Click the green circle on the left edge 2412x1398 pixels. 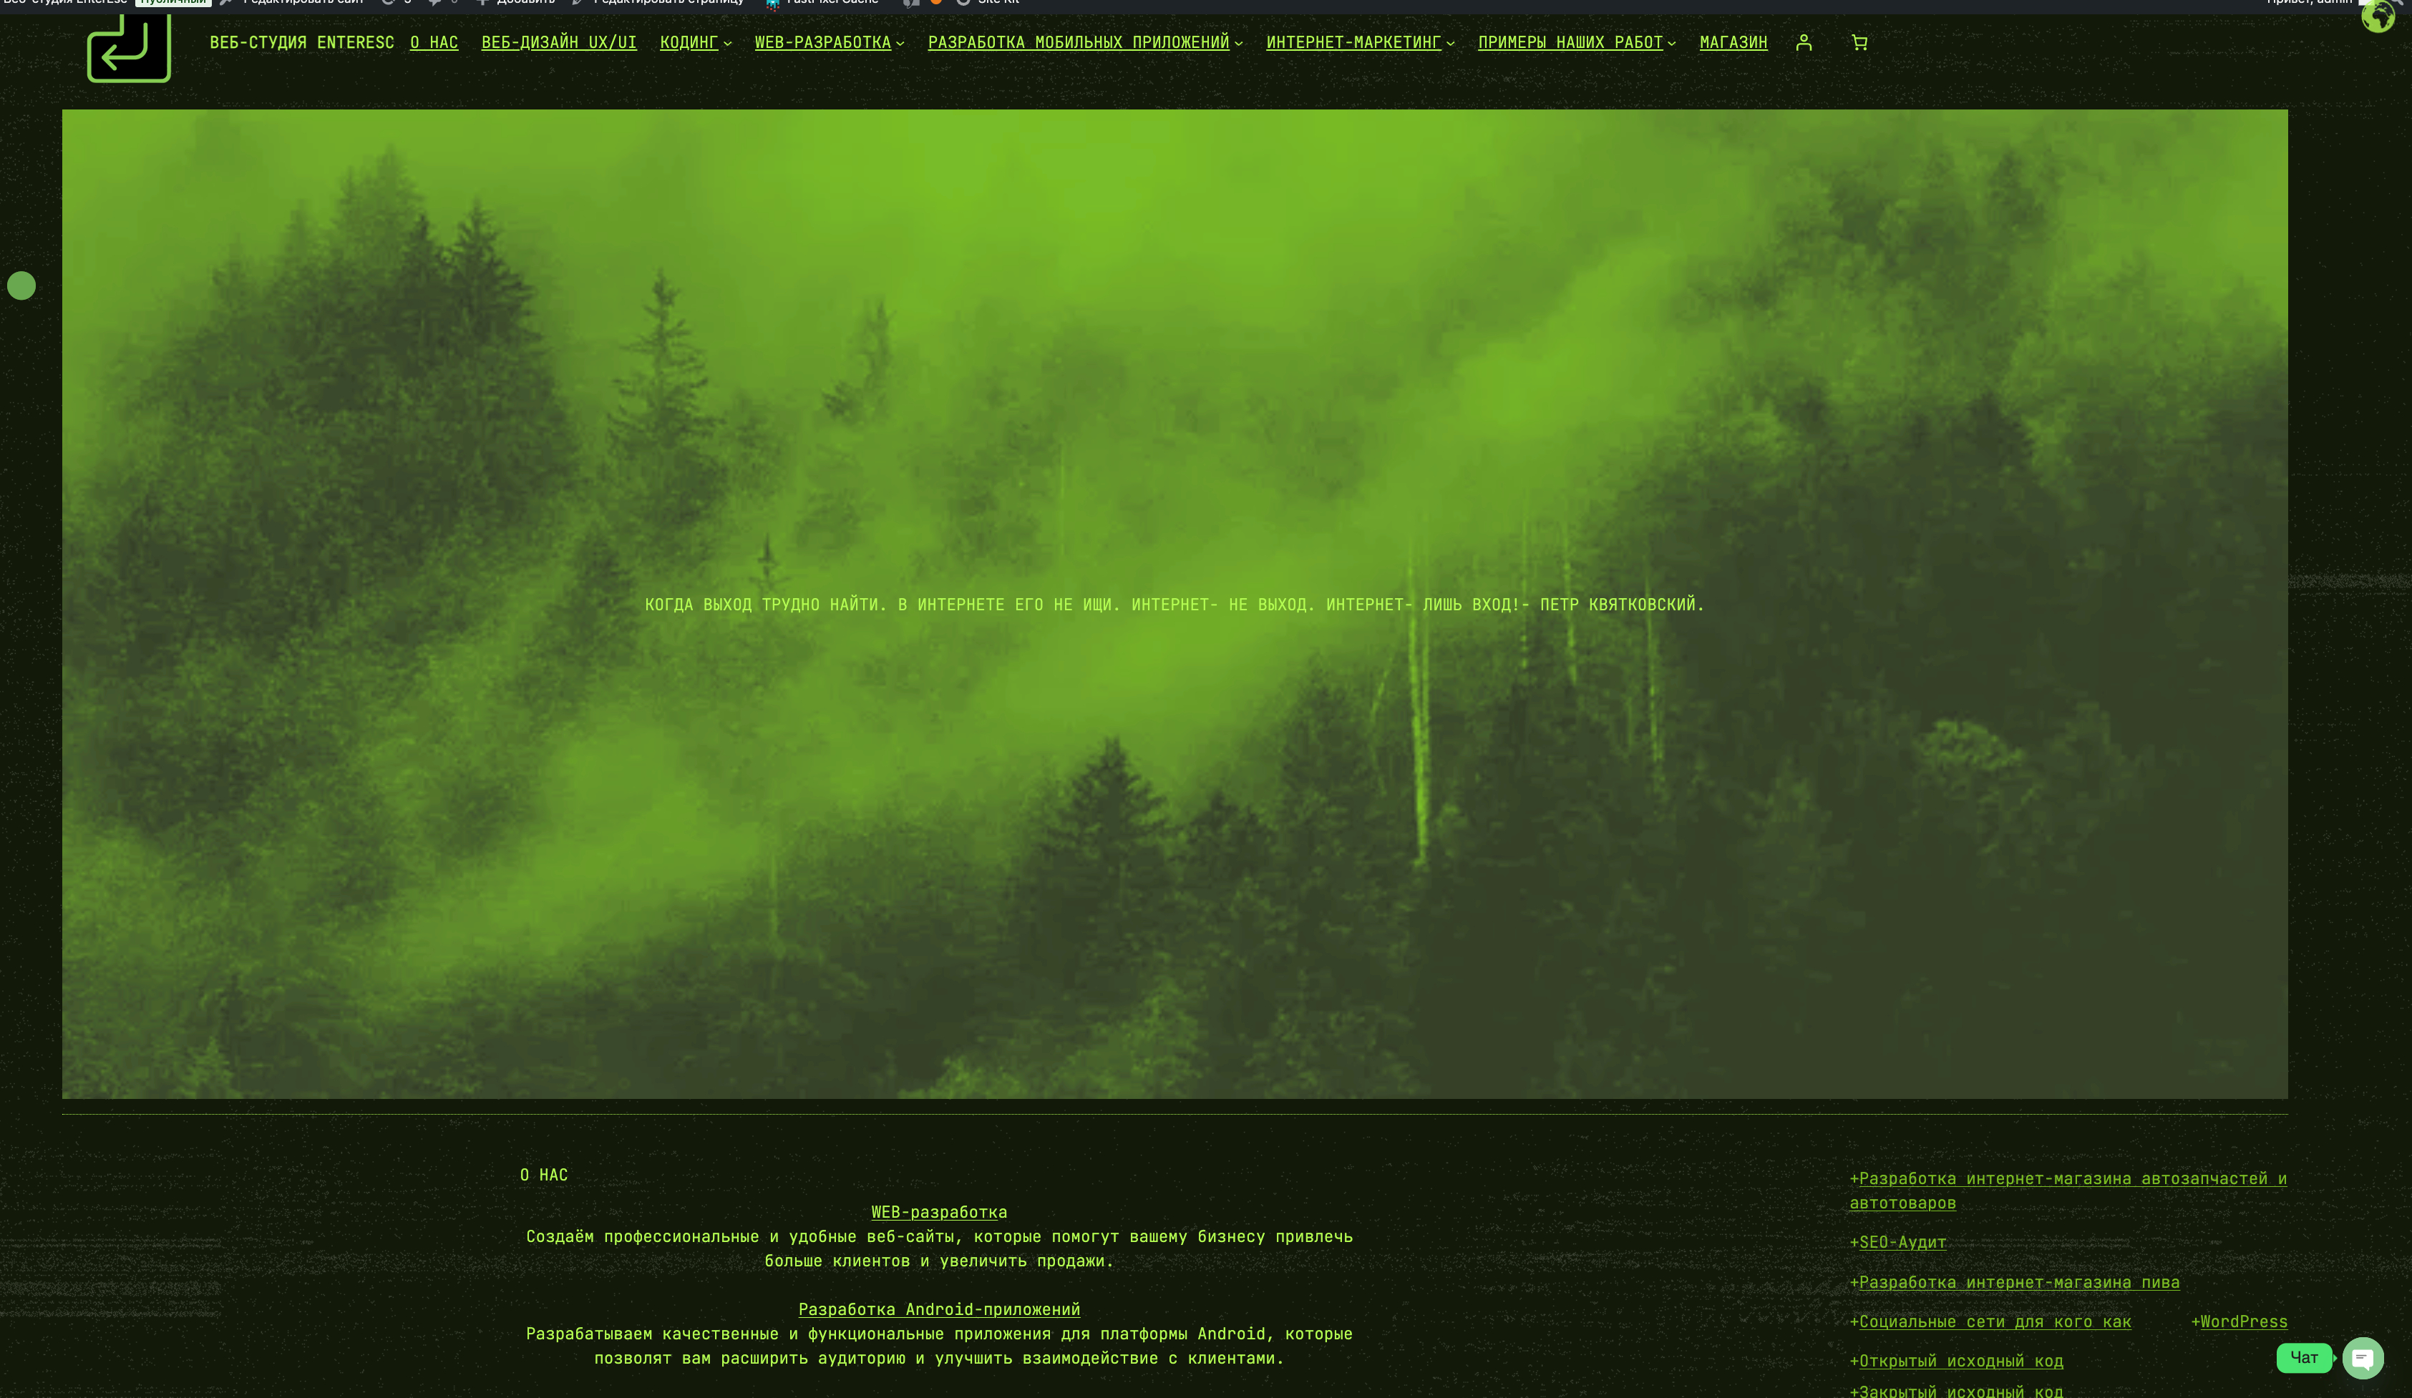pos(21,285)
